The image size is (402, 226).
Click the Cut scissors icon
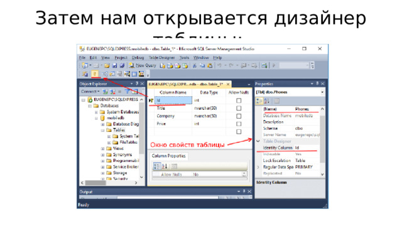coord(195,65)
